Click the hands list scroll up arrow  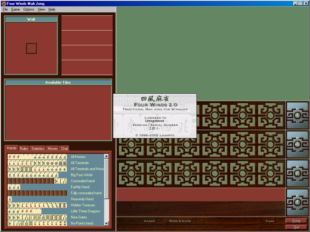pyautogui.click(x=106, y=156)
